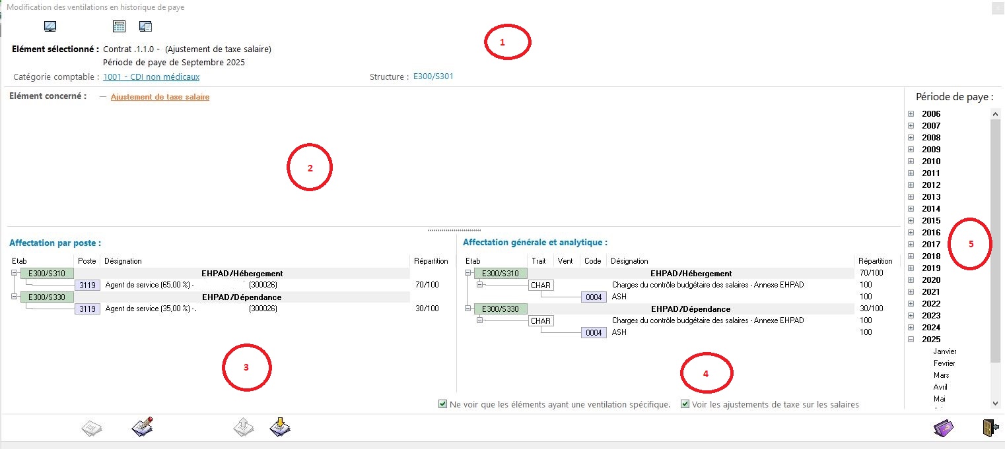Click the exit door icon
Viewport: 1005px width, 449px height.
coord(987,428)
